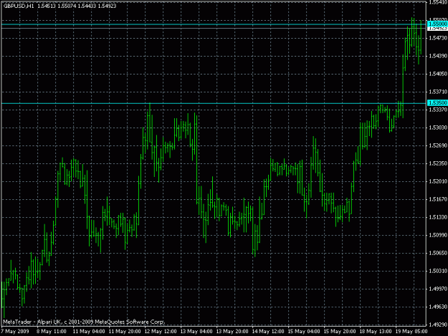Click the 8 May 11:00 time label

click(x=52, y=332)
